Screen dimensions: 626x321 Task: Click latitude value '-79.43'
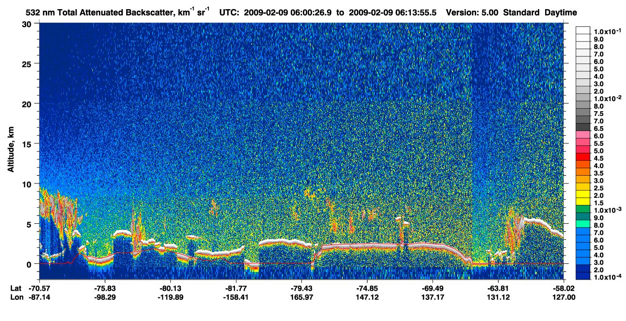[301, 288]
